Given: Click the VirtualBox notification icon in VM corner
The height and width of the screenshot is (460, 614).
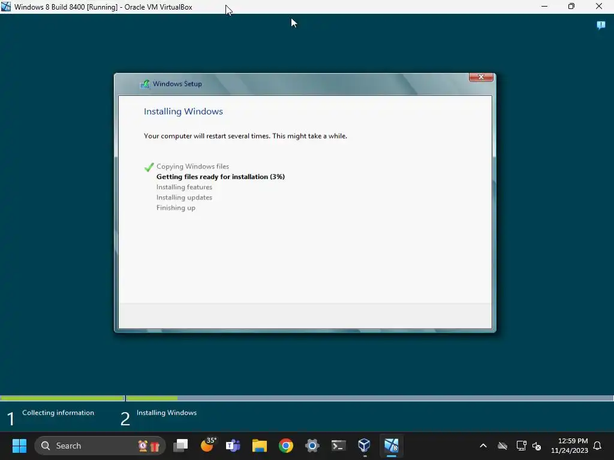Looking at the screenshot, I should coord(601,25).
